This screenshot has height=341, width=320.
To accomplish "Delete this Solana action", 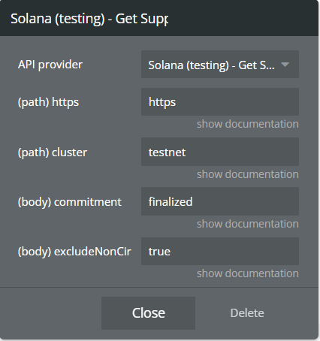I will click(x=247, y=313).
